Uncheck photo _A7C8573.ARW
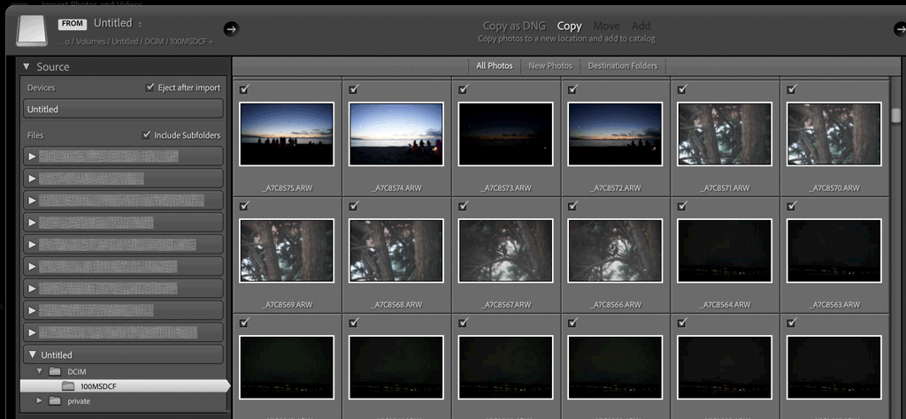The height and width of the screenshot is (419, 906). pos(463,89)
